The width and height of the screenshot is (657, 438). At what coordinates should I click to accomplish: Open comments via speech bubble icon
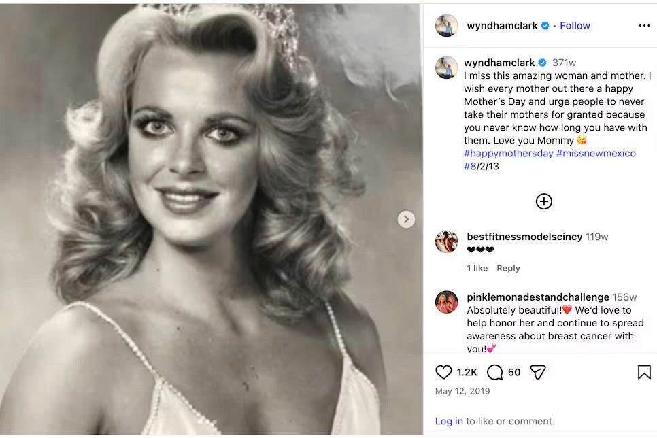click(x=495, y=372)
